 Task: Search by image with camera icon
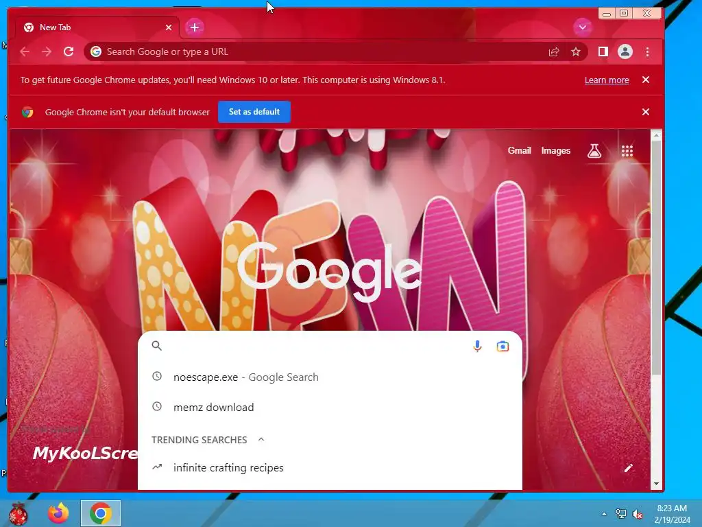click(503, 346)
